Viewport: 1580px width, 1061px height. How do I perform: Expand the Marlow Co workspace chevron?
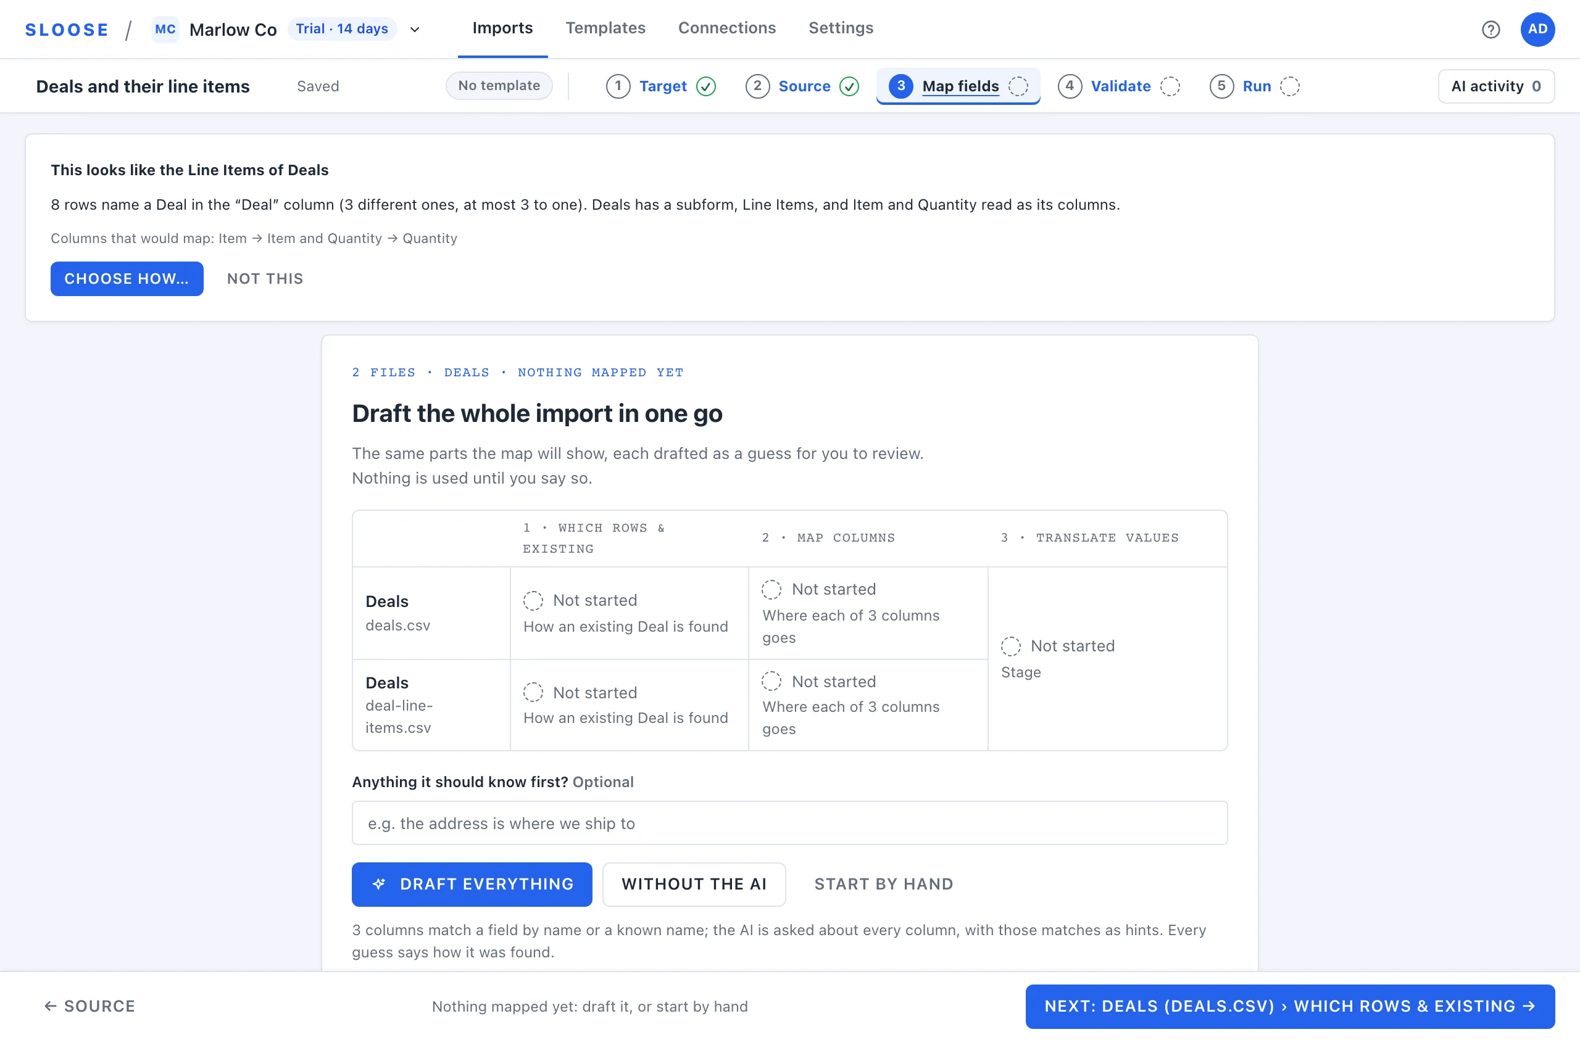click(415, 30)
